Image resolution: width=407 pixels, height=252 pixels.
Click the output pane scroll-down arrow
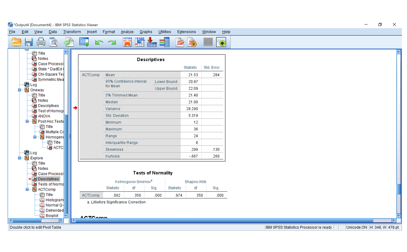click(399, 216)
